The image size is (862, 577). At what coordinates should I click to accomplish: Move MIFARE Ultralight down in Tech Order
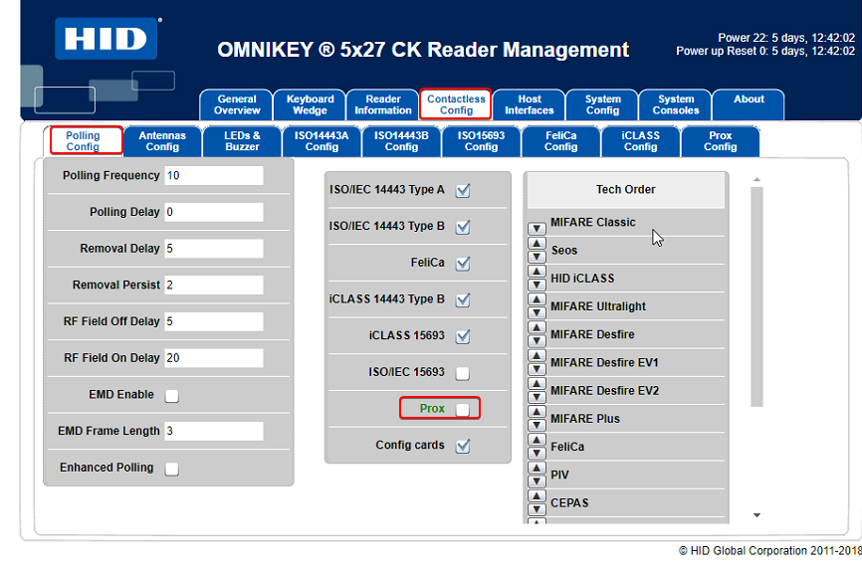point(537,312)
